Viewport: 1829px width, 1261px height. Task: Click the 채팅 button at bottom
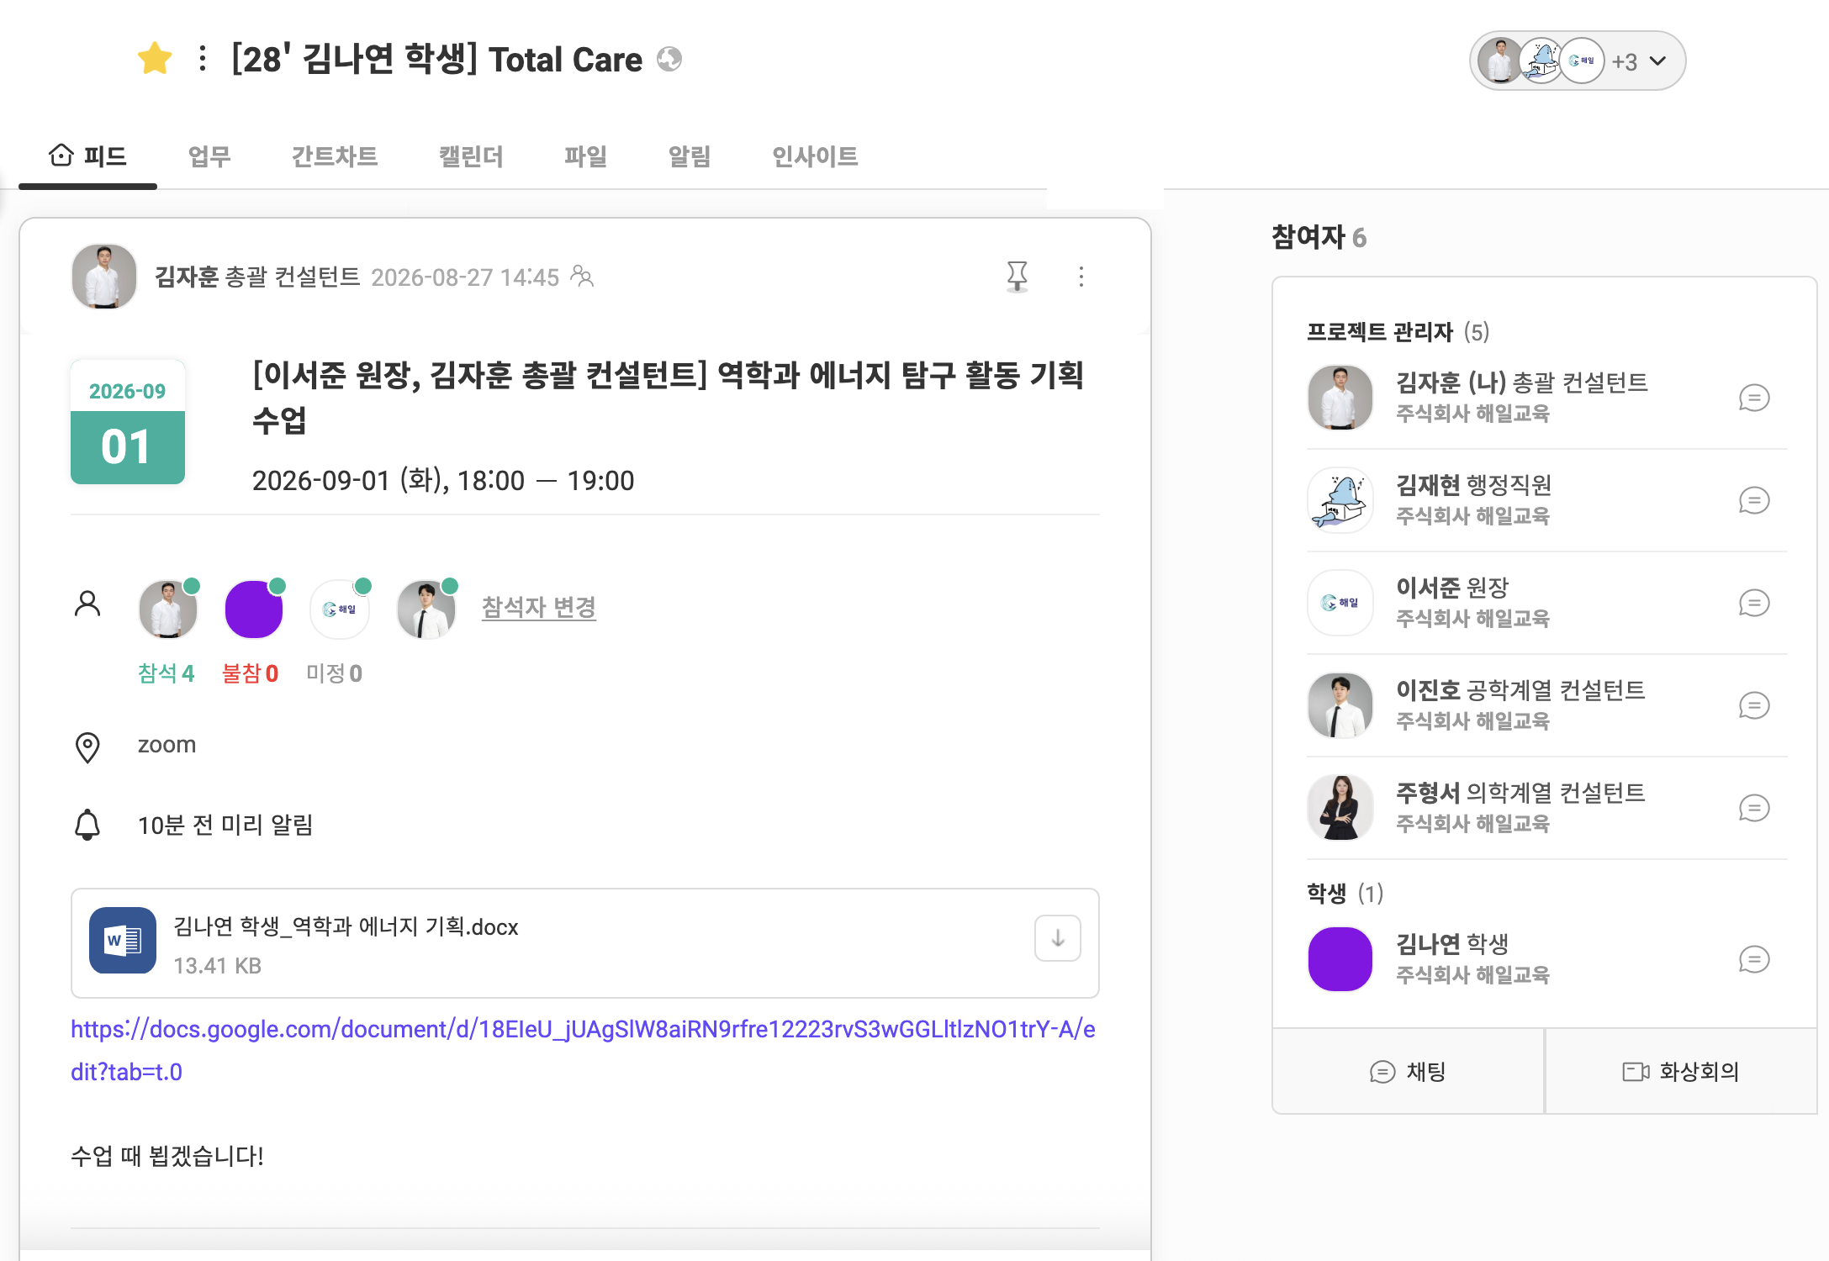tap(1409, 1072)
